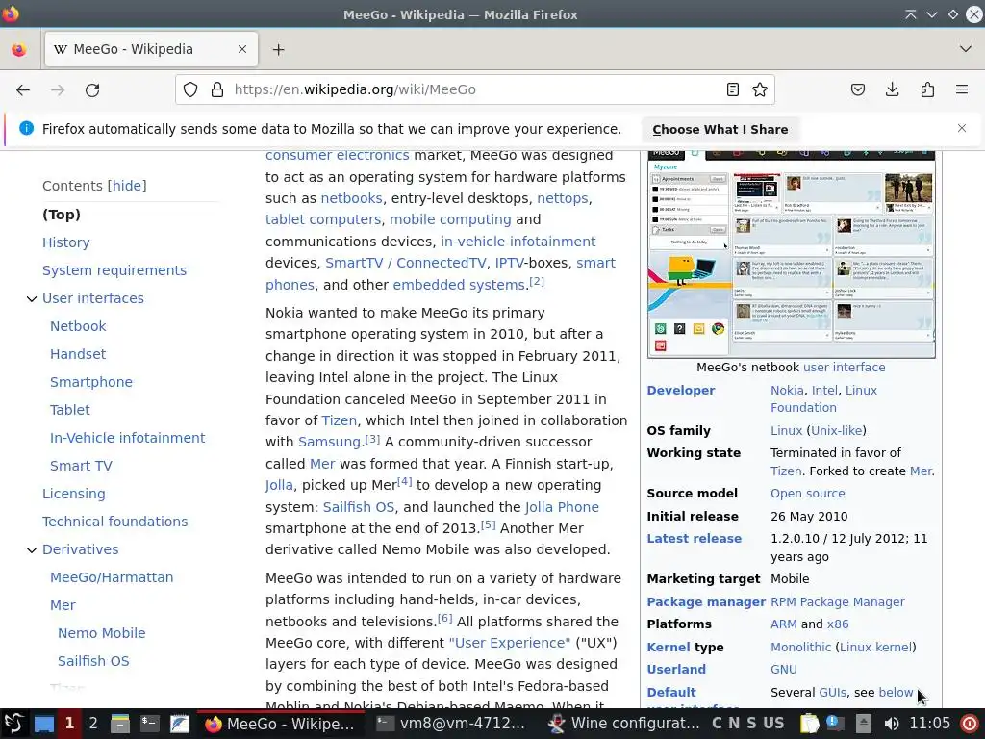Open a new tab with plus button

(278, 49)
